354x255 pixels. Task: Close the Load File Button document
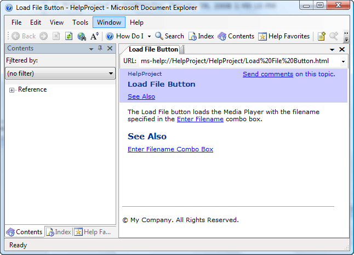click(x=342, y=49)
